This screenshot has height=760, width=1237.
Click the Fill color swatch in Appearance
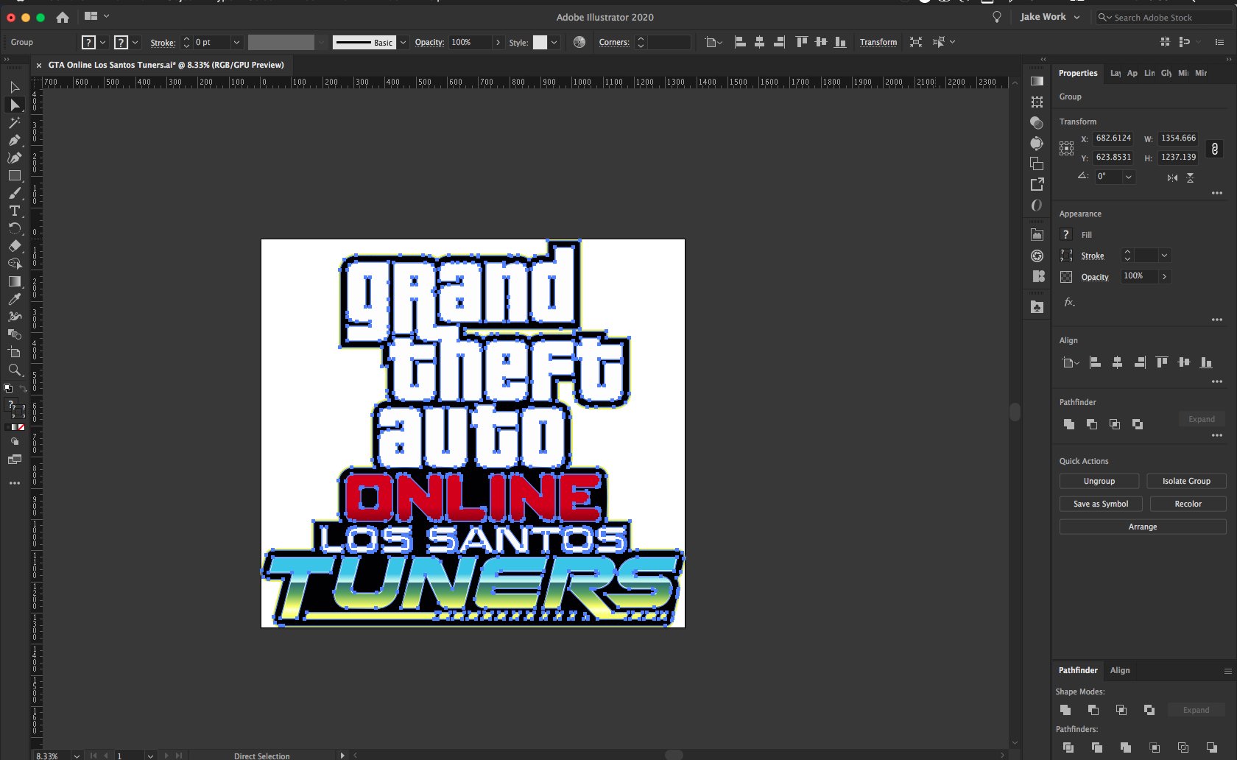tap(1065, 234)
